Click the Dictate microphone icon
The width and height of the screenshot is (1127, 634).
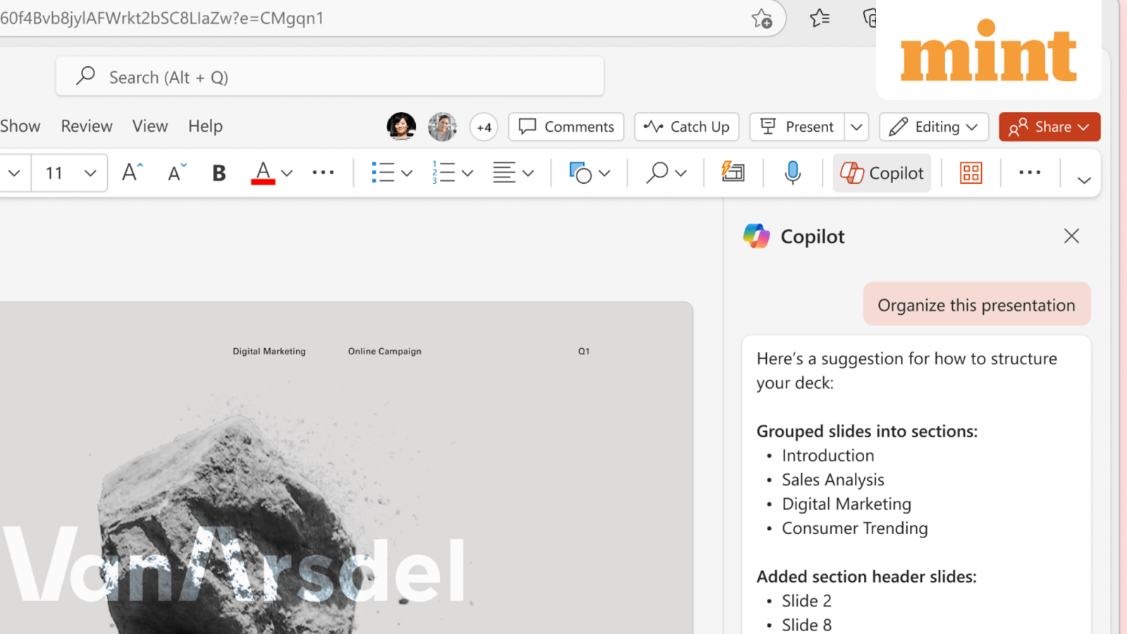pyautogui.click(x=792, y=173)
